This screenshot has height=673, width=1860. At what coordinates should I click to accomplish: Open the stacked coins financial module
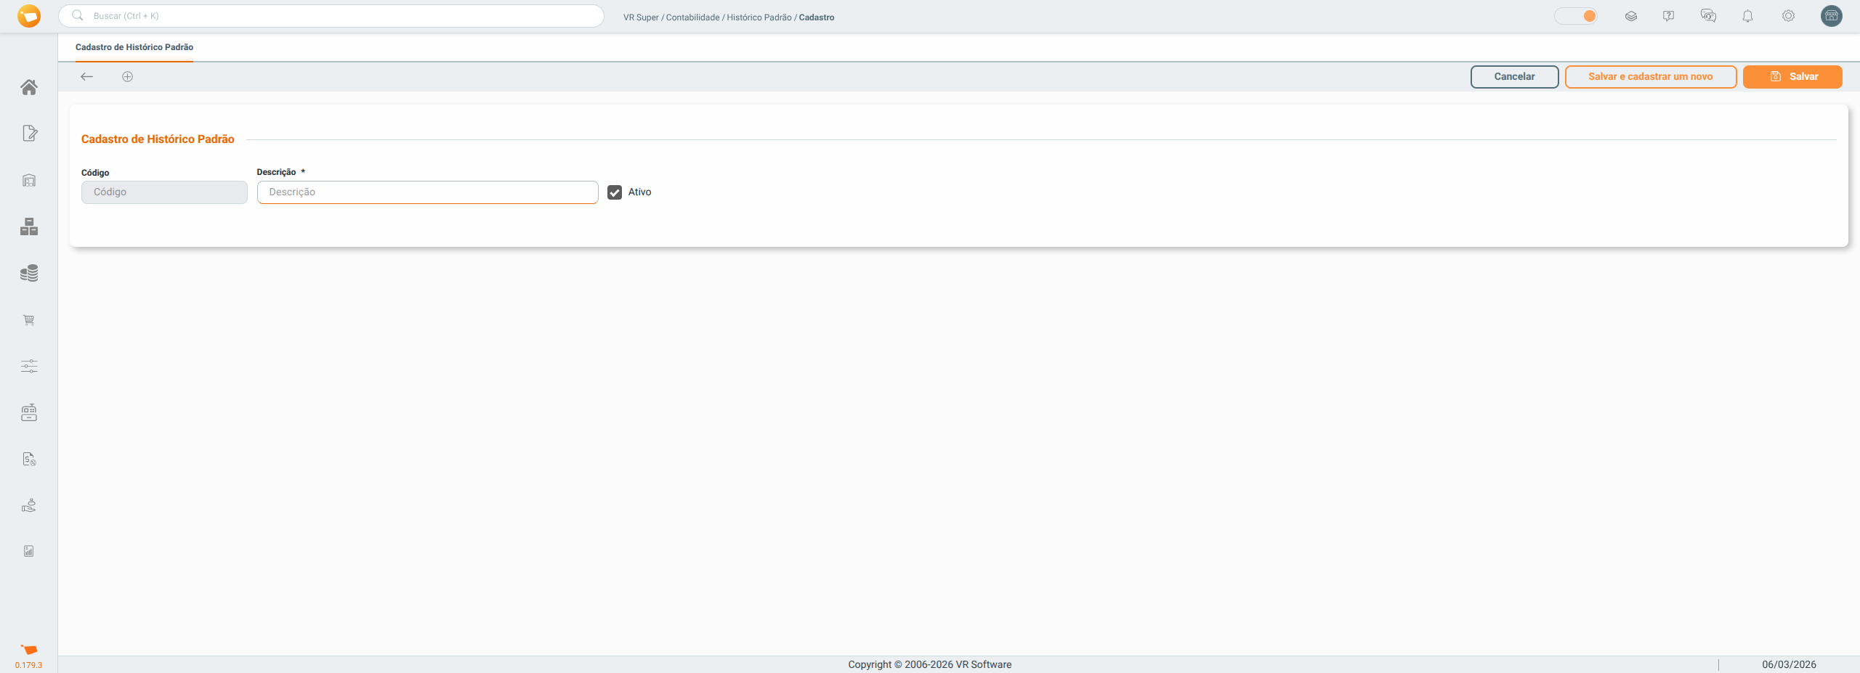coord(29,273)
